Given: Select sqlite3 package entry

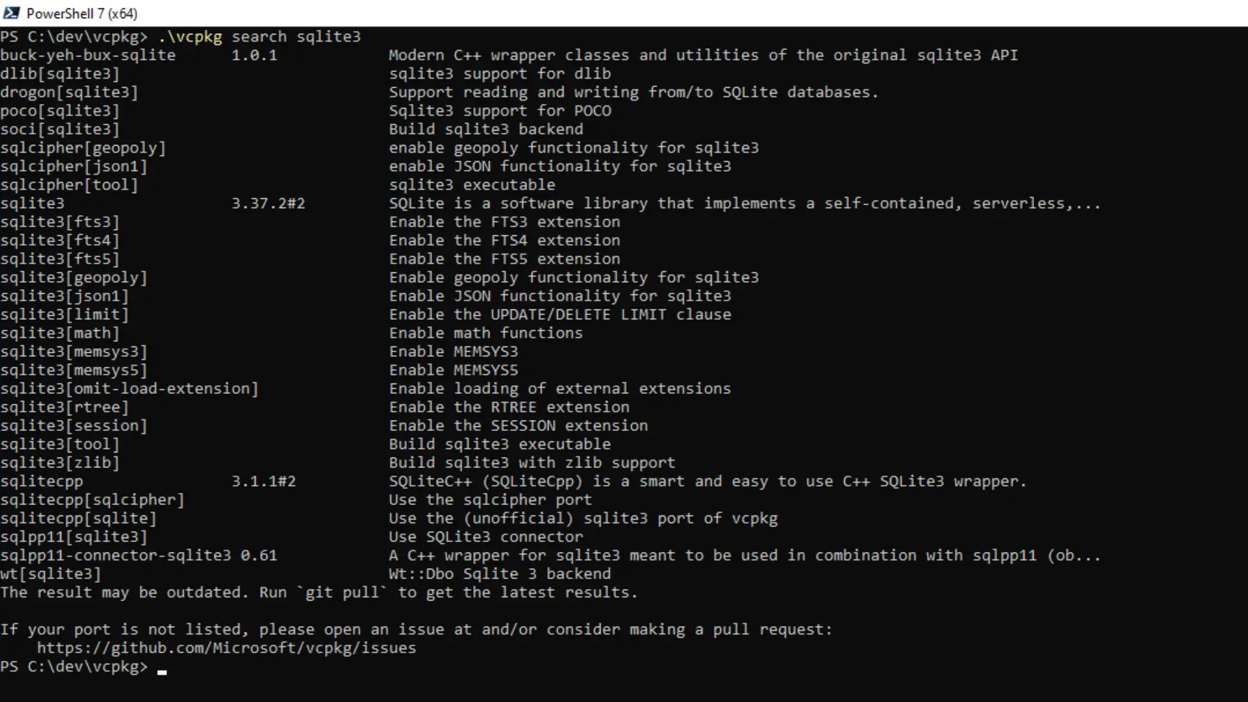Looking at the screenshot, I should pos(32,203).
